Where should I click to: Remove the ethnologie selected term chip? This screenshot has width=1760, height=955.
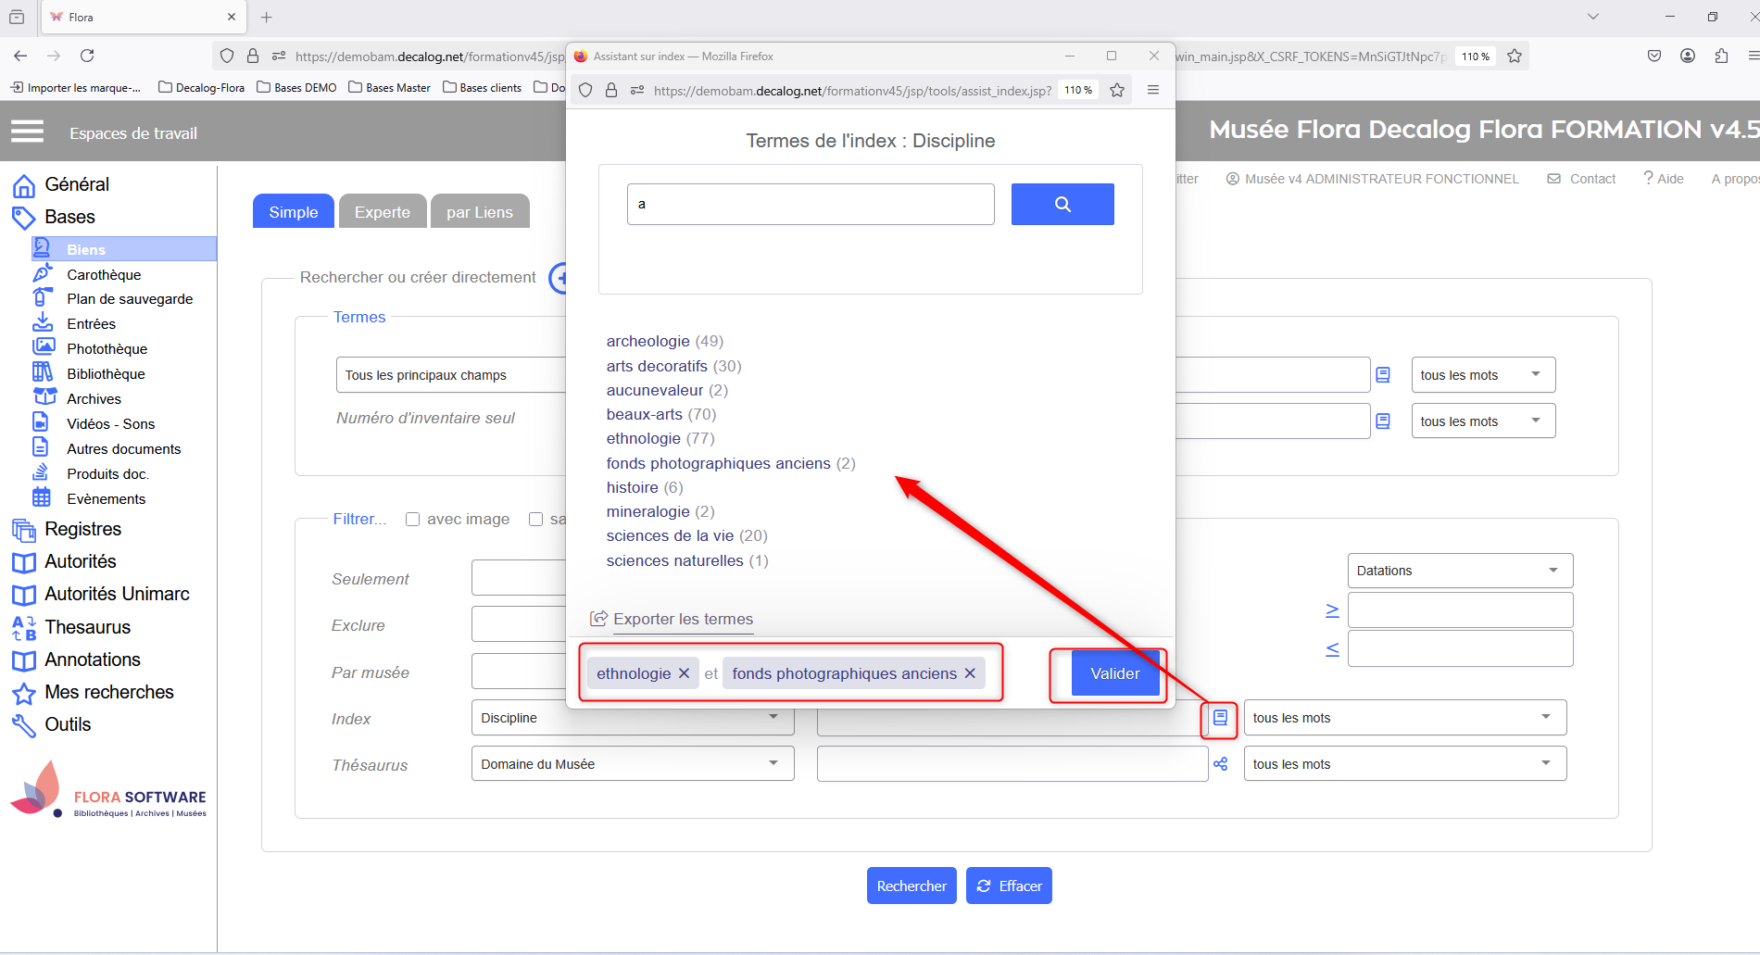tap(684, 673)
